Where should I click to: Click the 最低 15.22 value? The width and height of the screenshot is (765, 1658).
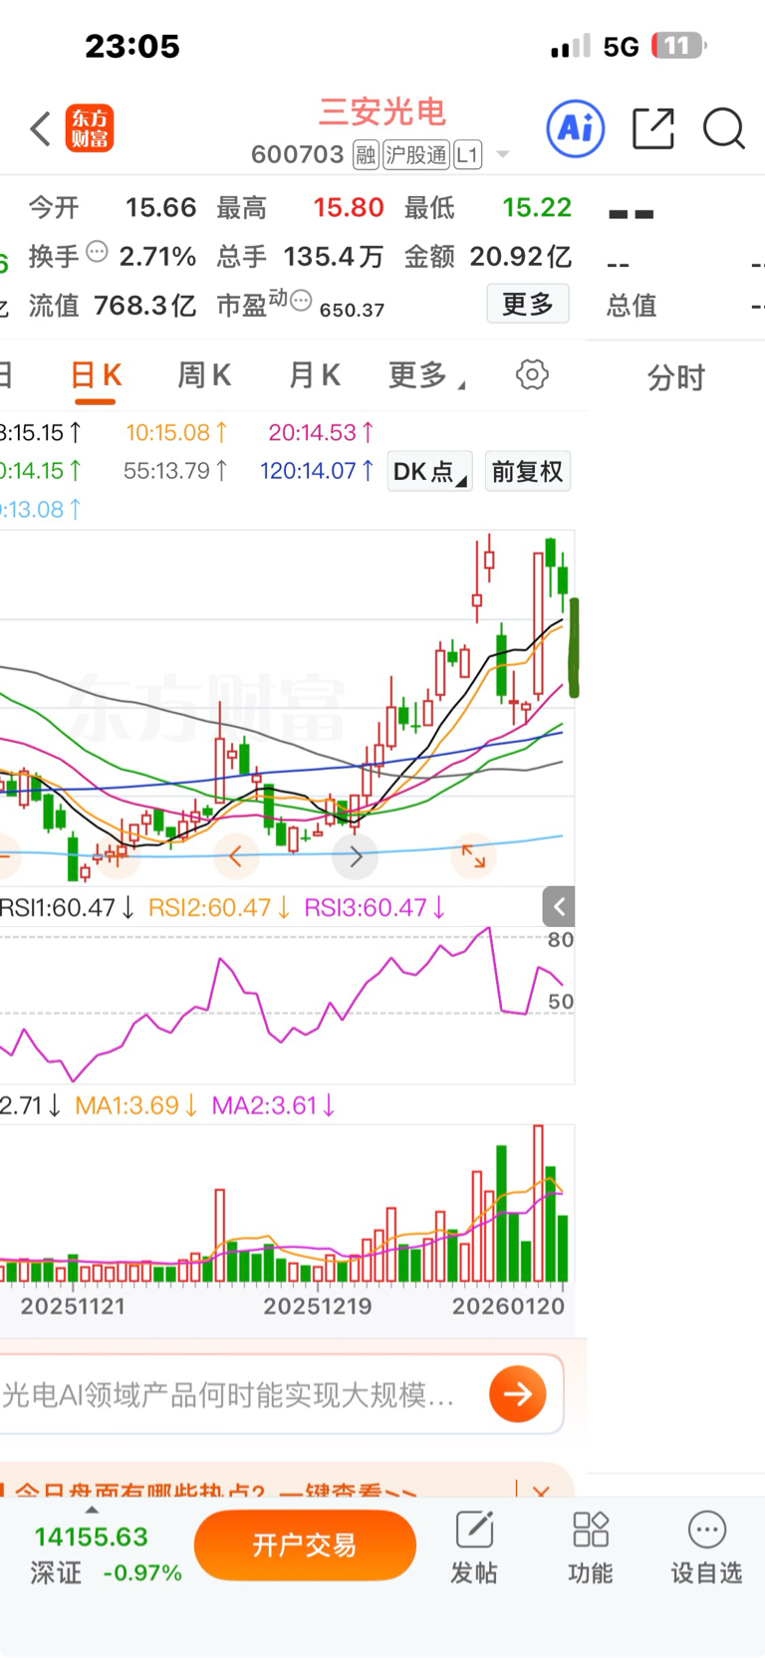[x=537, y=207]
